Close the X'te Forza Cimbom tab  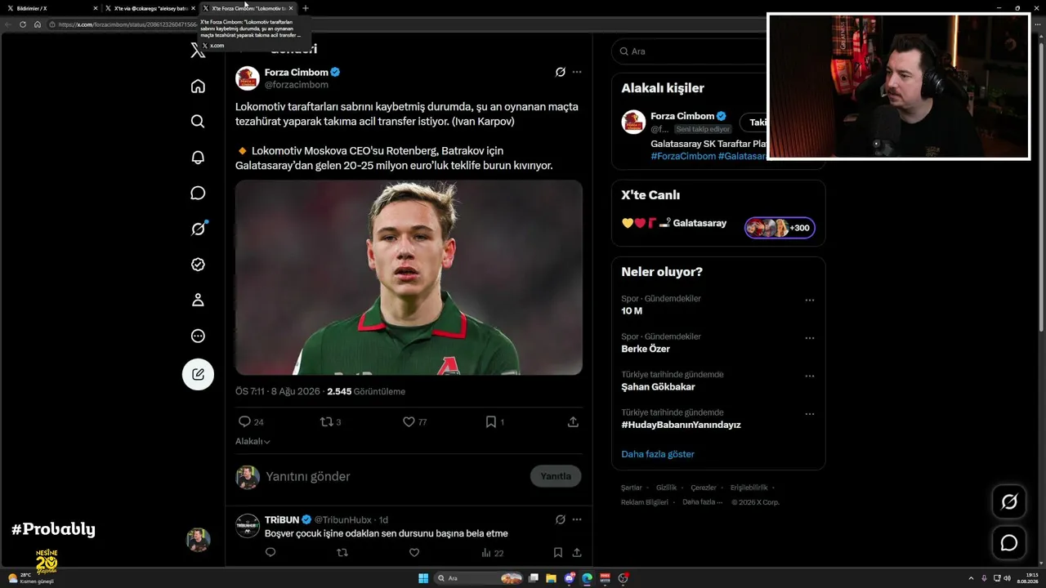tap(291, 8)
